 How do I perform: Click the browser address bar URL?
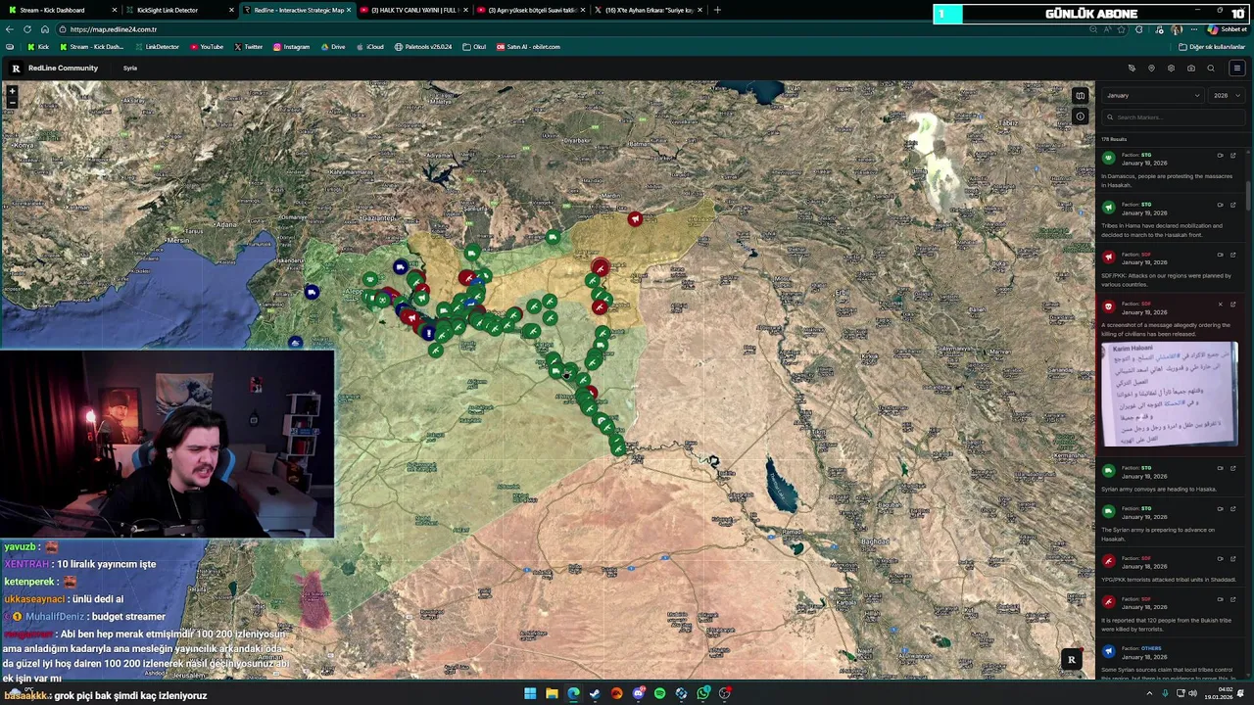(x=114, y=29)
